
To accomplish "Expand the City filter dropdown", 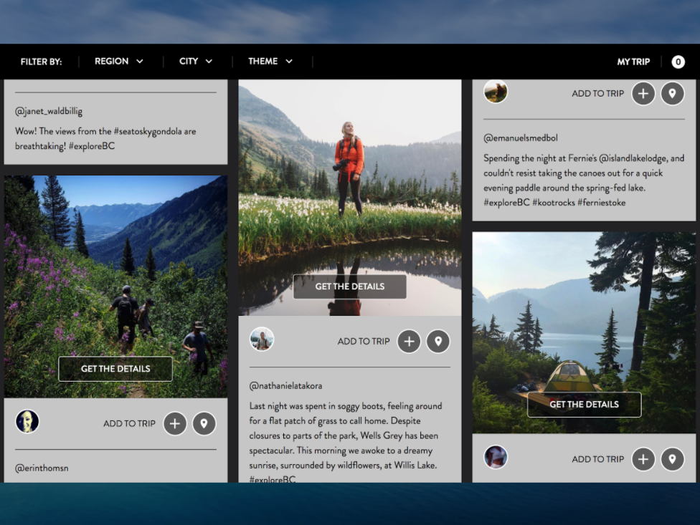I will coord(196,61).
